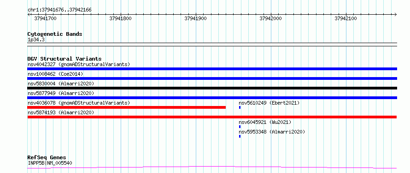Click the blue bar under nsv1008462
The image size is (410, 173).
pyautogui.click(x=212, y=78)
